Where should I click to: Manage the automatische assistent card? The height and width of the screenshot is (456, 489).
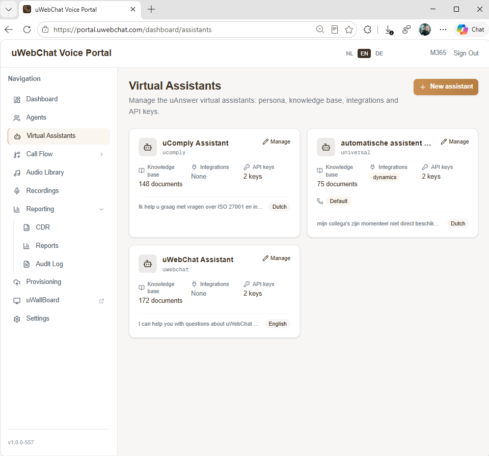[455, 141]
